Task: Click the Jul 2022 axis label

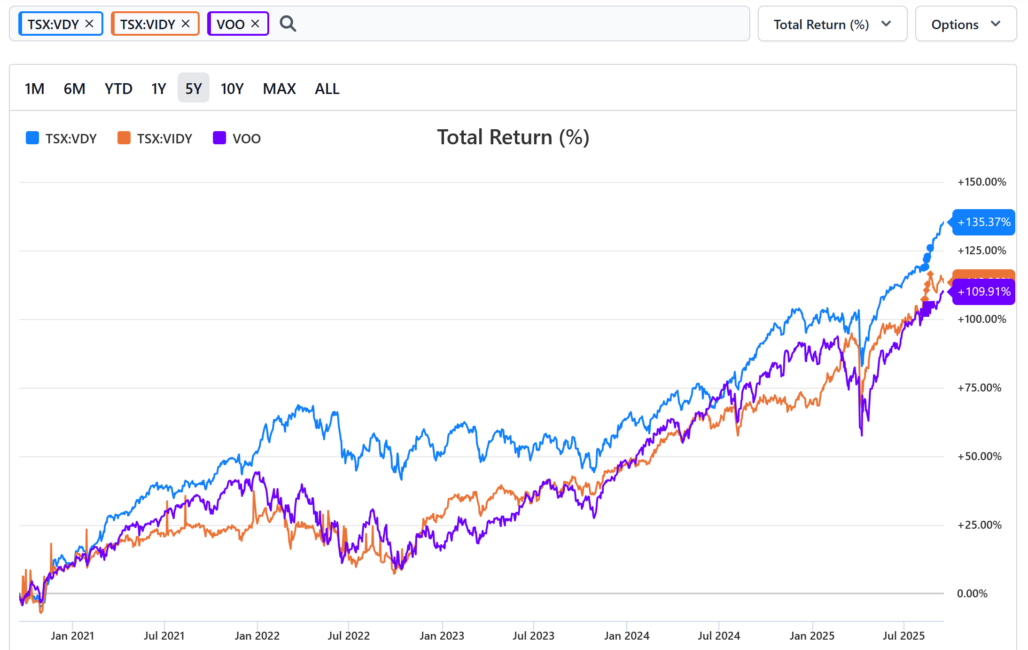Action: click(349, 636)
